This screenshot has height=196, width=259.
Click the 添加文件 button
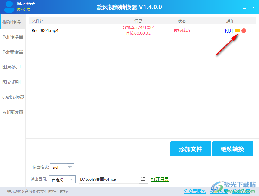tap(190, 149)
